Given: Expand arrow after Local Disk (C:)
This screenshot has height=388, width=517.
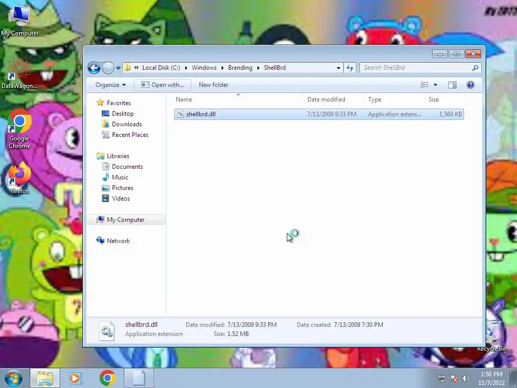Looking at the screenshot, I should click(186, 68).
